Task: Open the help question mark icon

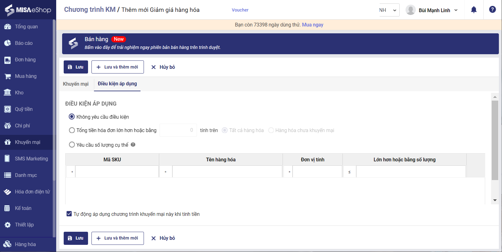Action: click(x=492, y=10)
